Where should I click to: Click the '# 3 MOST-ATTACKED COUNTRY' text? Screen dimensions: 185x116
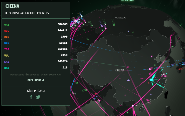click(x=27, y=13)
